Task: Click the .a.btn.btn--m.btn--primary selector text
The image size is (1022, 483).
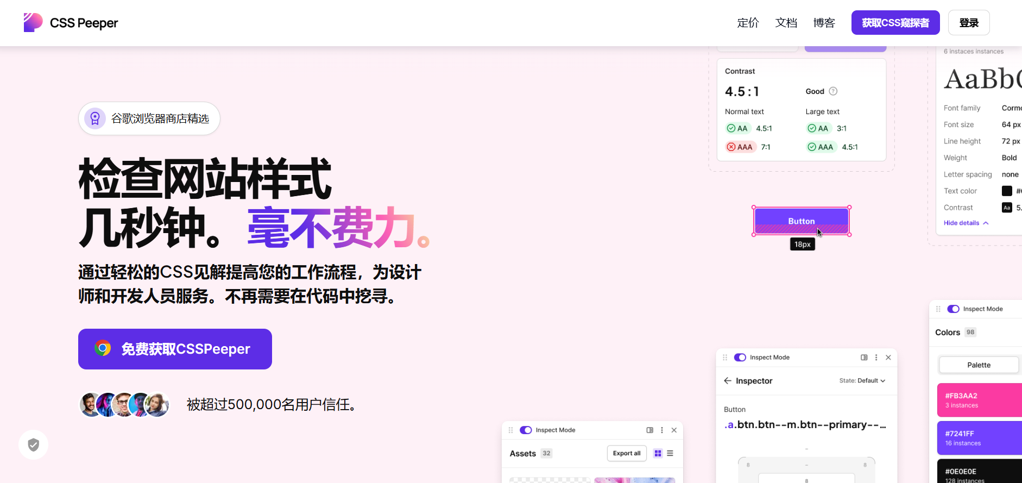Action: click(805, 425)
